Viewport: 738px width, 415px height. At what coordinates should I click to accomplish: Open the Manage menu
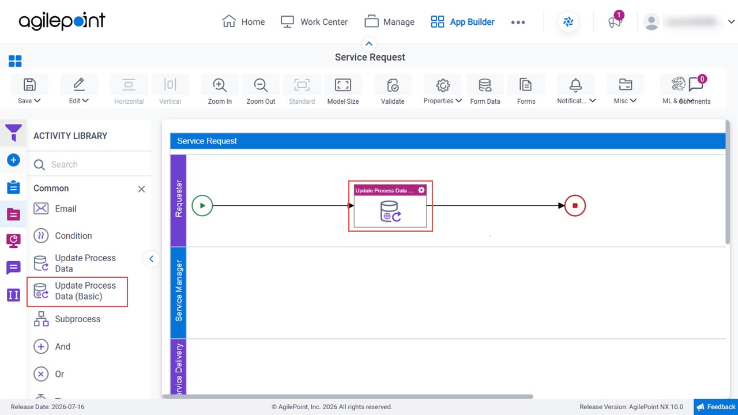tap(390, 22)
